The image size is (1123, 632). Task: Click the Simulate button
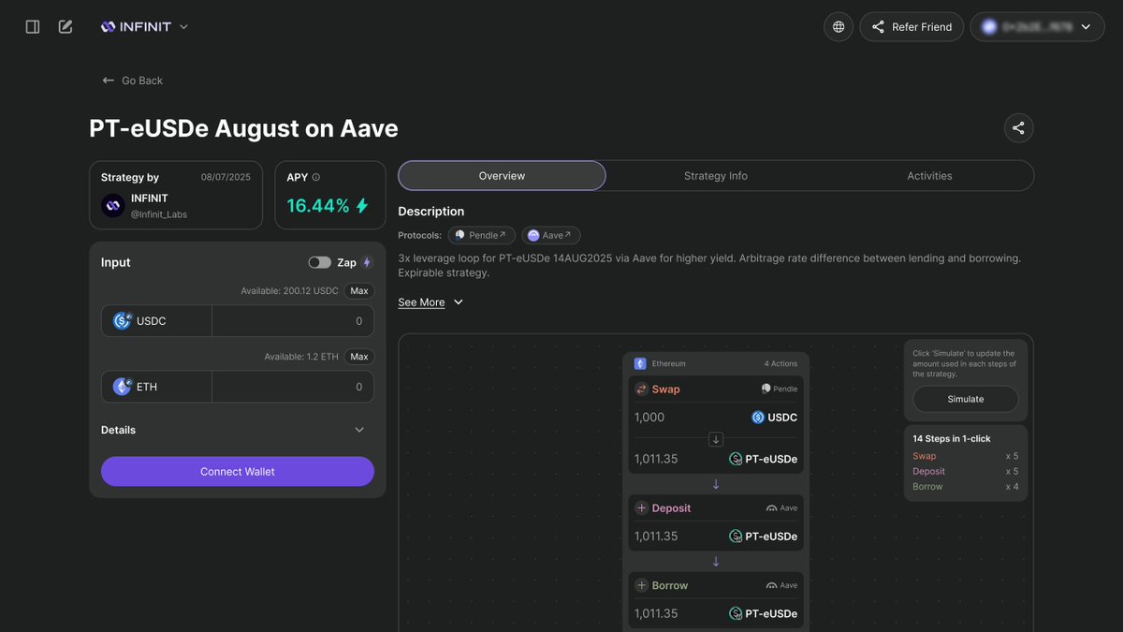966,399
